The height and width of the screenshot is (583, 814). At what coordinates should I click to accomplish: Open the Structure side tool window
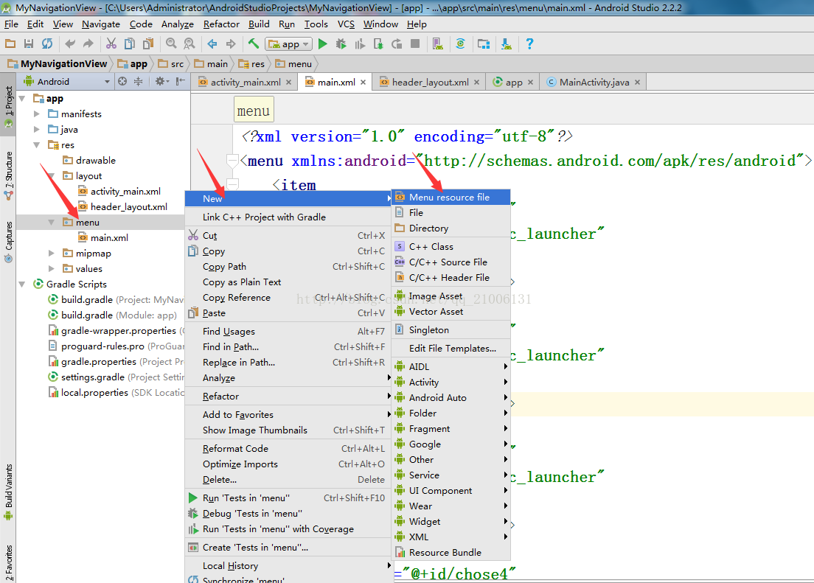(8, 175)
